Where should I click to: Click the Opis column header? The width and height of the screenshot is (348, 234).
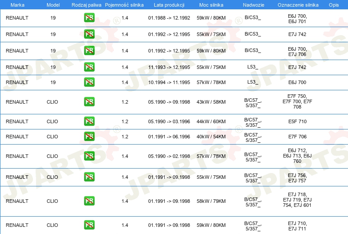point(334,5)
